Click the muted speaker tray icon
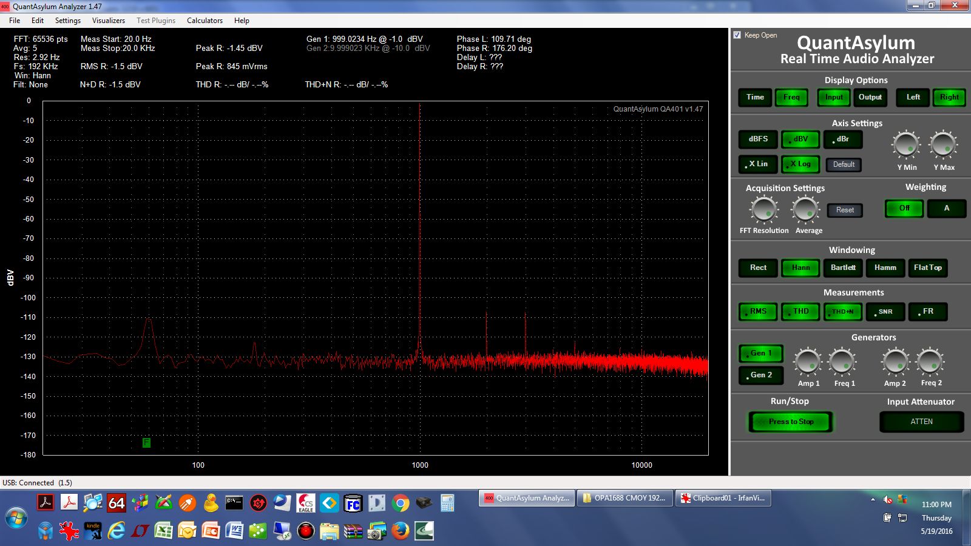971x546 pixels. [887, 500]
